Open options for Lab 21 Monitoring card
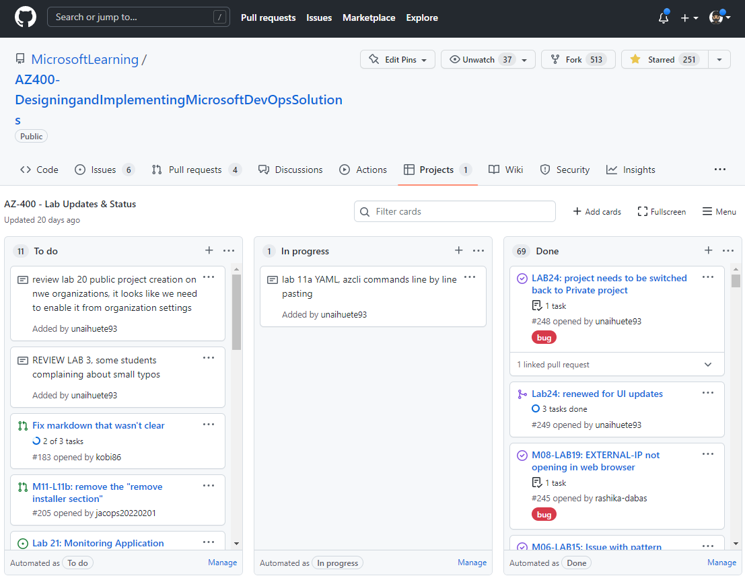 209,542
